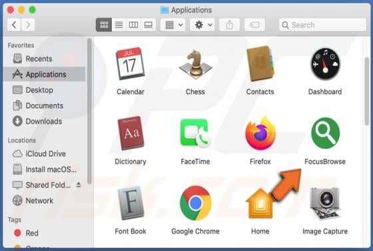Viewport: 373px width, 251px height.
Task: Switch to column view
Action: tap(133, 25)
